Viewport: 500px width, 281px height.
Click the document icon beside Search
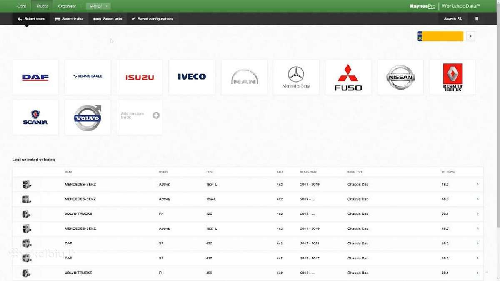pyautogui.click(x=477, y=19)
